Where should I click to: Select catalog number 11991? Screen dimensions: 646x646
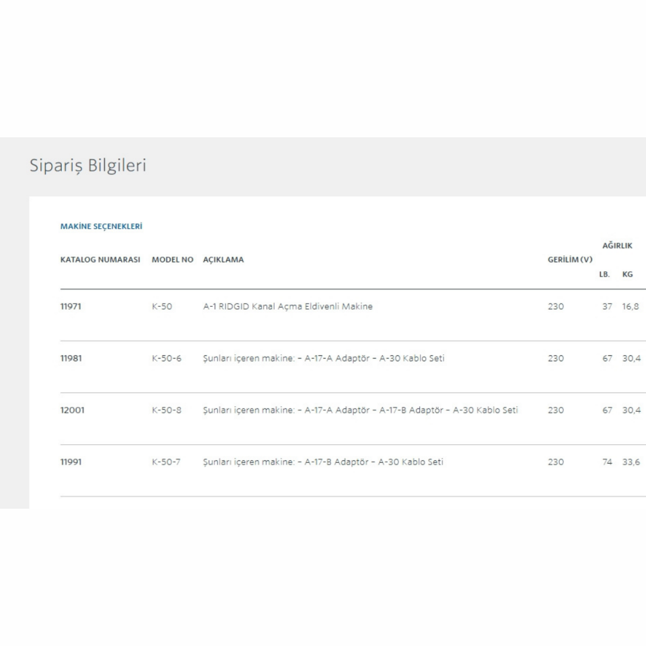(x=71, y=462)
